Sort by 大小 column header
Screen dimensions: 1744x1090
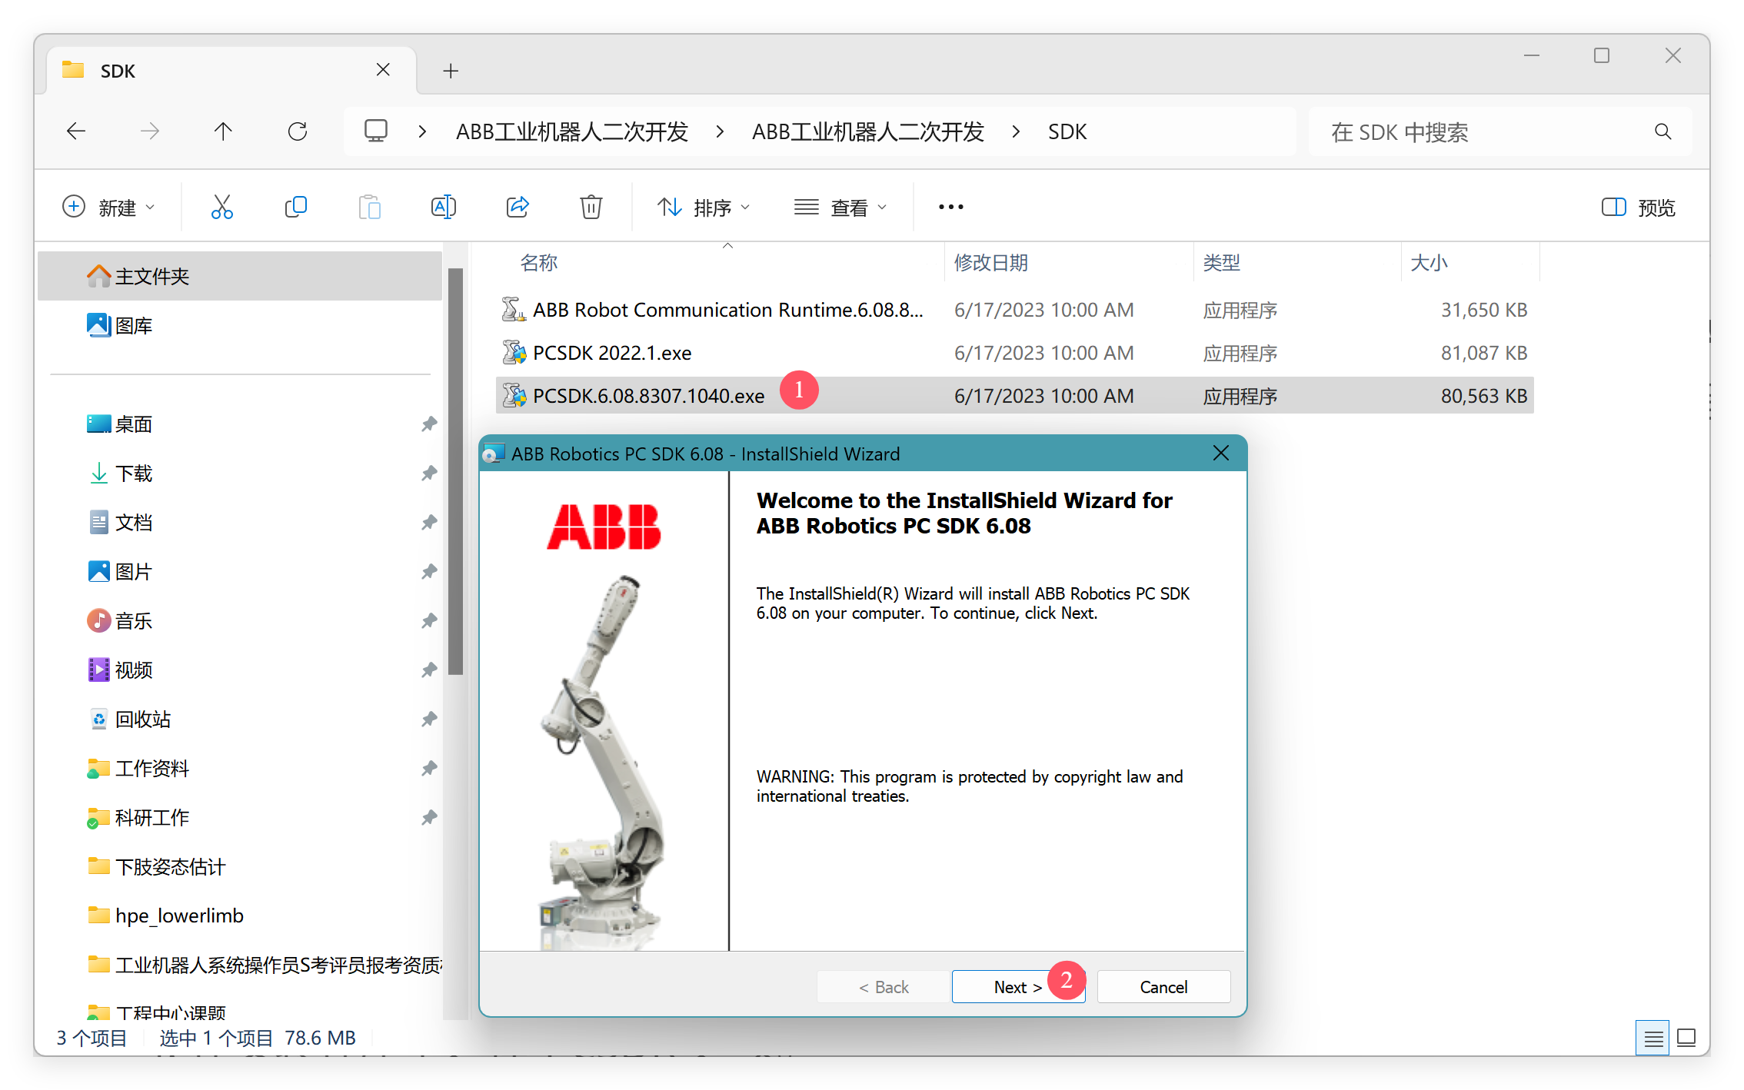point(1429,263)
